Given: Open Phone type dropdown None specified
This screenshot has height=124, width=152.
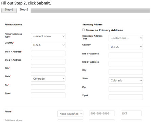Looking at the screenshot, I should pyautogui.click(x=70, y=114).
